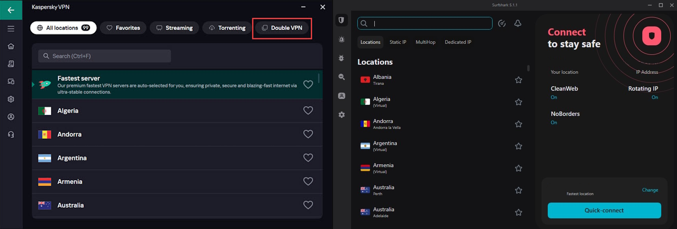Open Surfshark settings gear in sidebar

(342, 115)
